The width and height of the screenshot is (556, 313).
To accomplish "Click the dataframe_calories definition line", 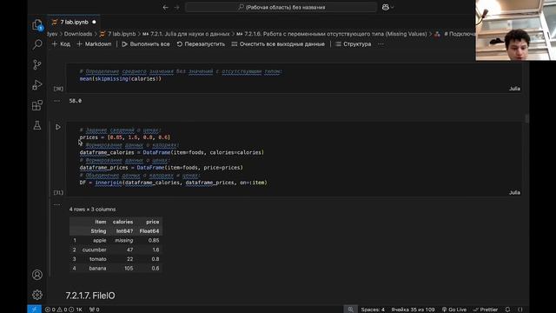I will click(x=172, y=153).
